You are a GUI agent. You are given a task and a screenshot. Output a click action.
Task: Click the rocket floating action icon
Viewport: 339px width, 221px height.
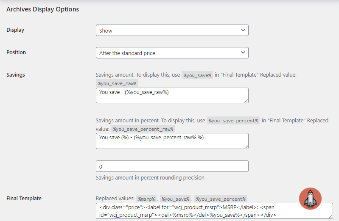(x=310, y=199)
